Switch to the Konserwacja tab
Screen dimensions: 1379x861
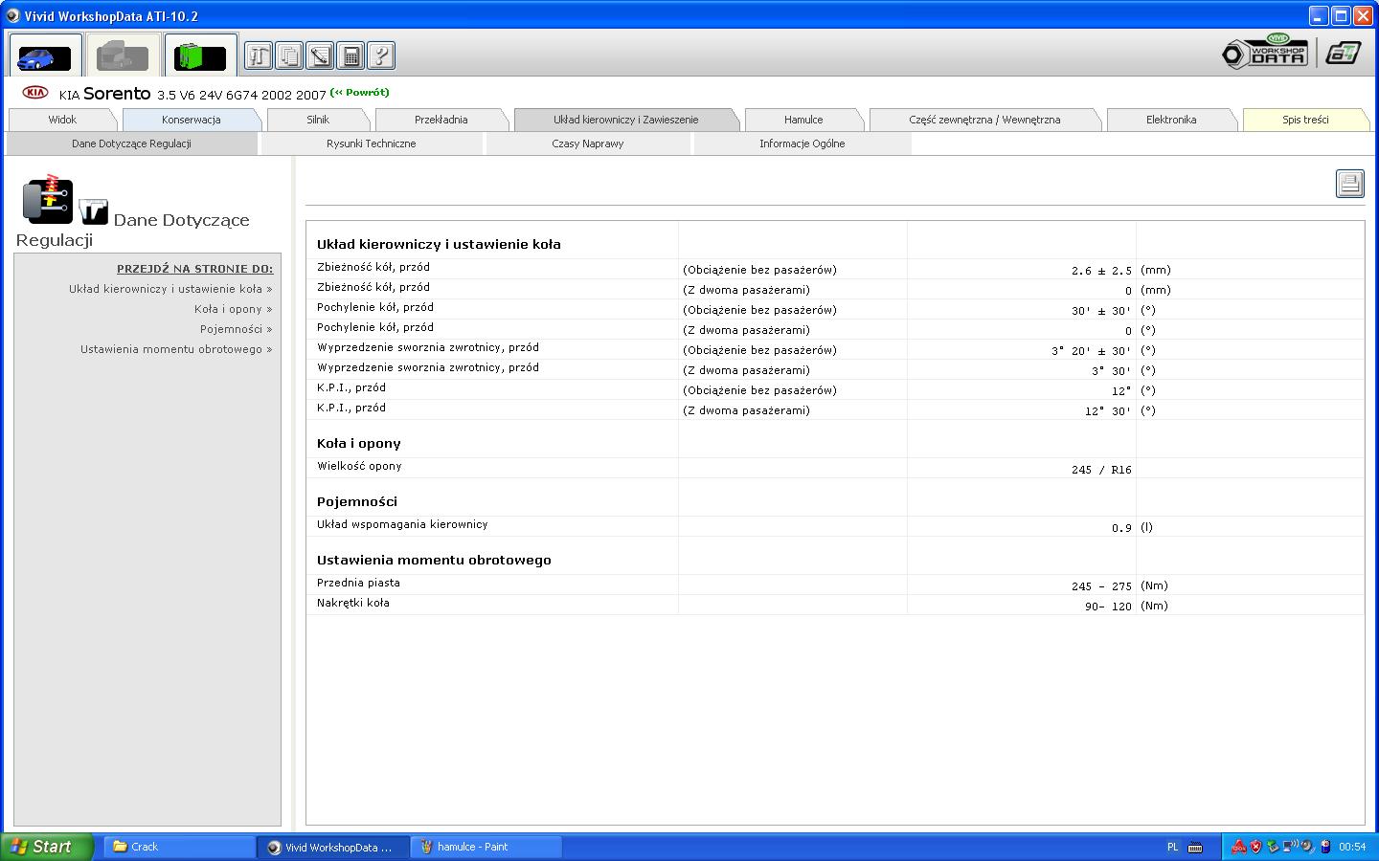(192, 120)
